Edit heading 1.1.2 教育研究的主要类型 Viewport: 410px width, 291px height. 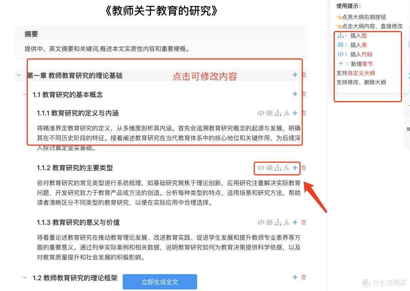(75, 168)
